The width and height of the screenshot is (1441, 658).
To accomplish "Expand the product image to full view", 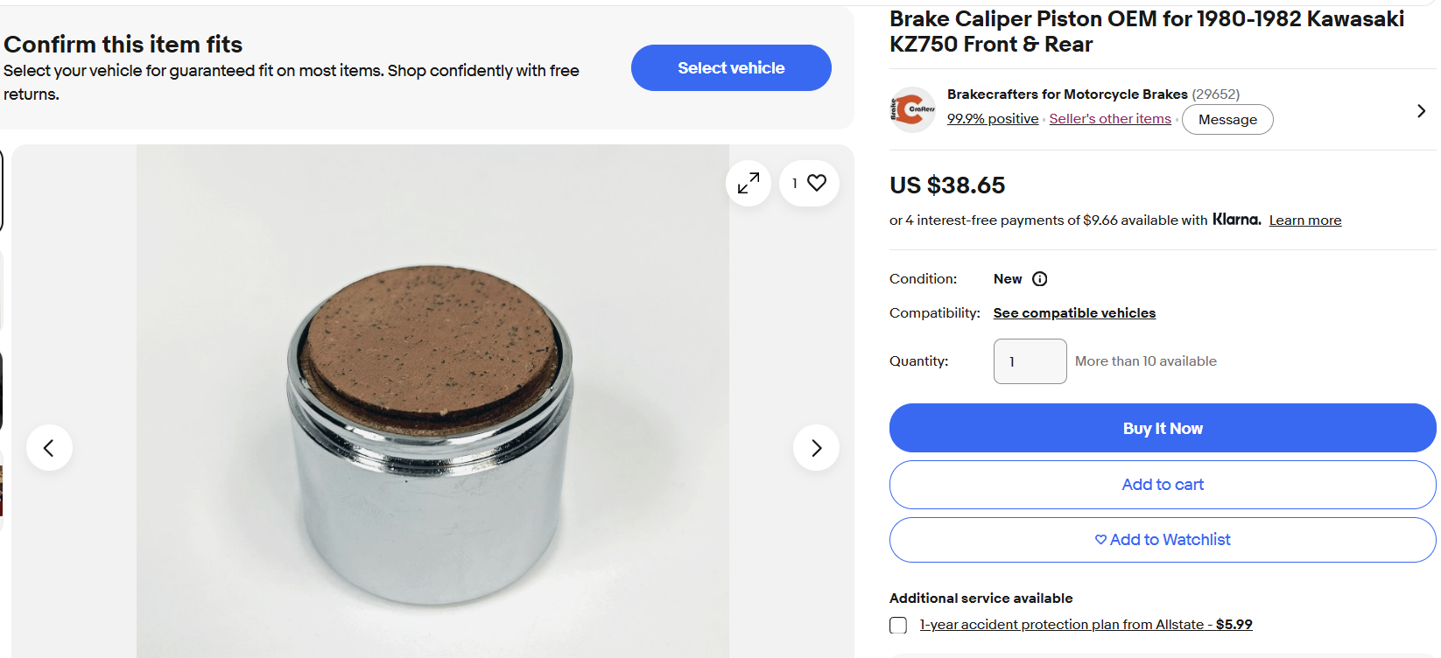I will pyautogui.click(x=749, y=183).
